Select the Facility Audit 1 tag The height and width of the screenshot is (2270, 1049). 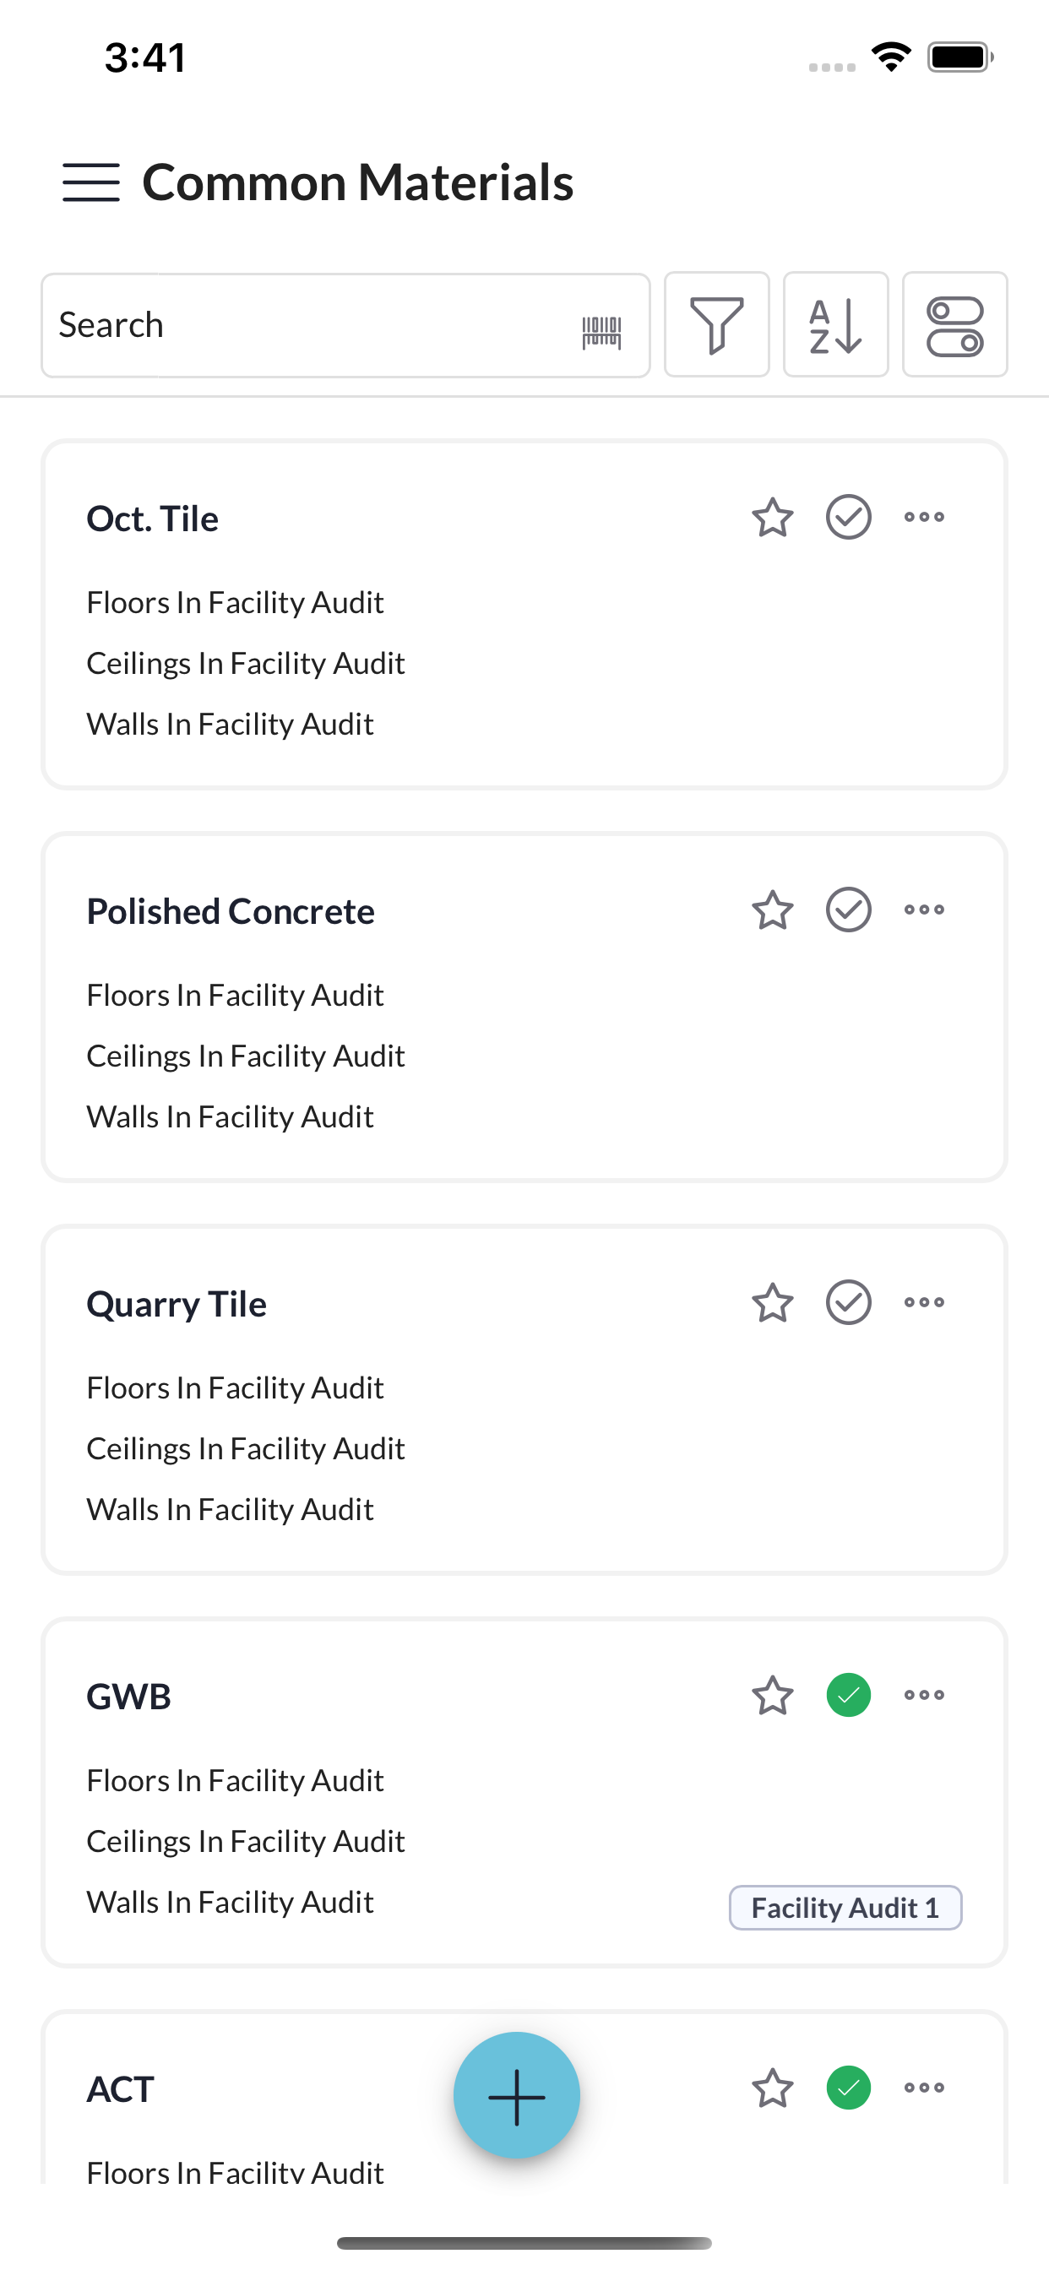[x=845, y=1909]
